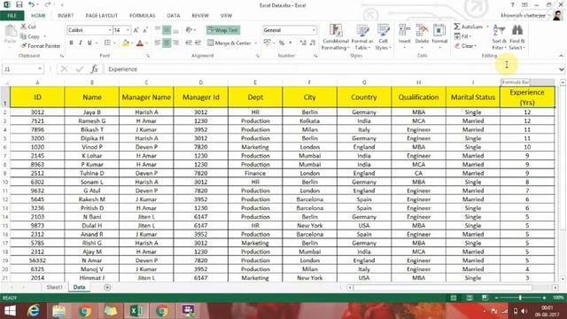This screenshot has height=319, width=567.
Task: Click the Save icon in quick access toolbar
Action: pos(19,4)
